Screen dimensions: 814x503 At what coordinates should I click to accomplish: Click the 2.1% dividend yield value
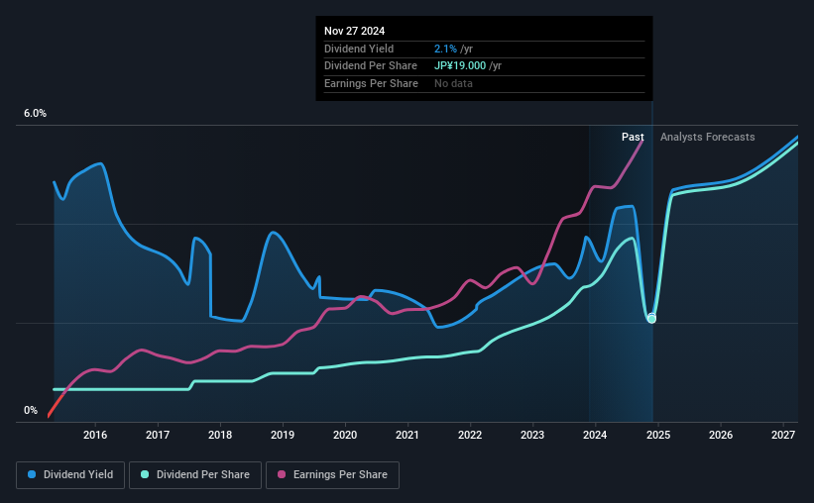click(445, 49)
